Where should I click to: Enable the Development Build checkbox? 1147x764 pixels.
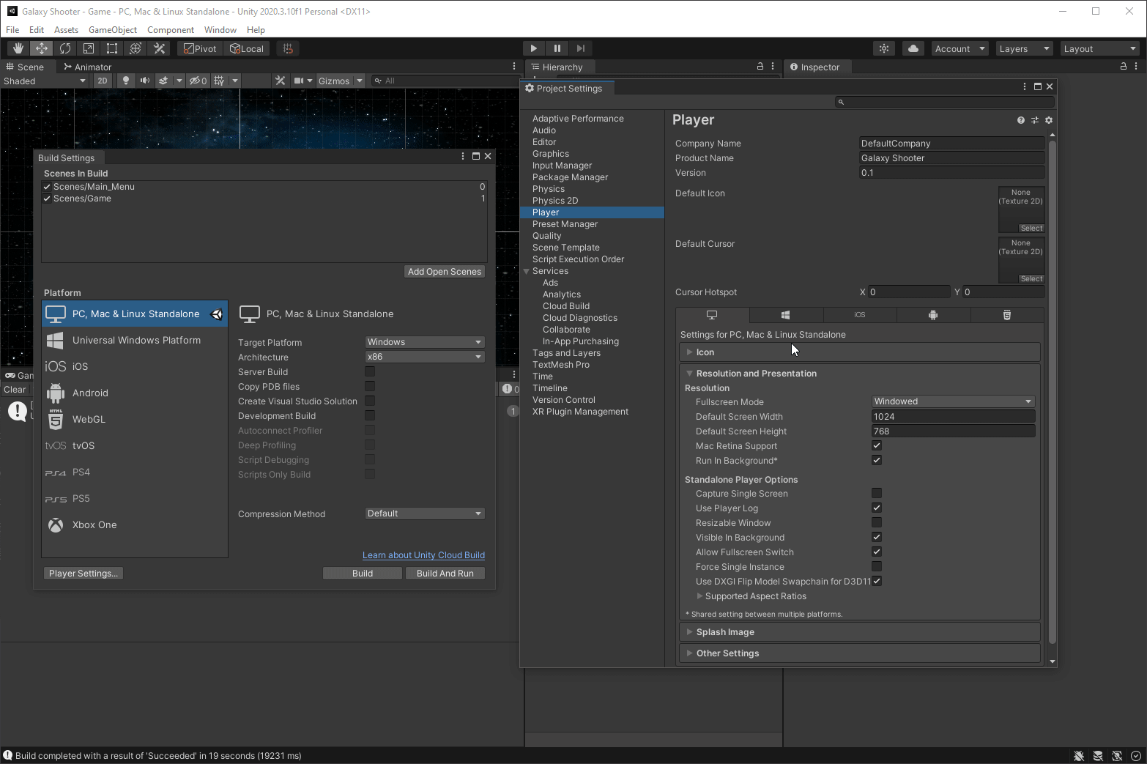coord(370,415)
